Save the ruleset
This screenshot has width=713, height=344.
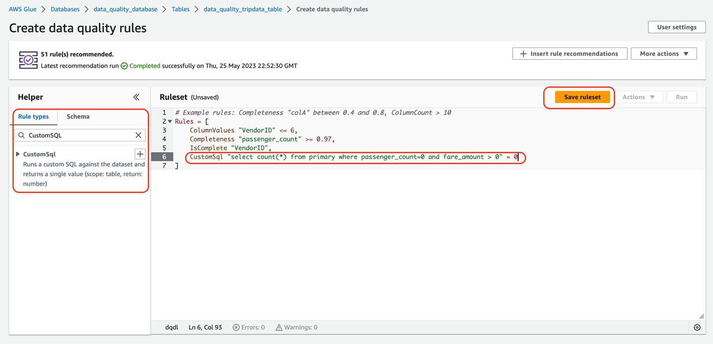click(x=582, y=97)
